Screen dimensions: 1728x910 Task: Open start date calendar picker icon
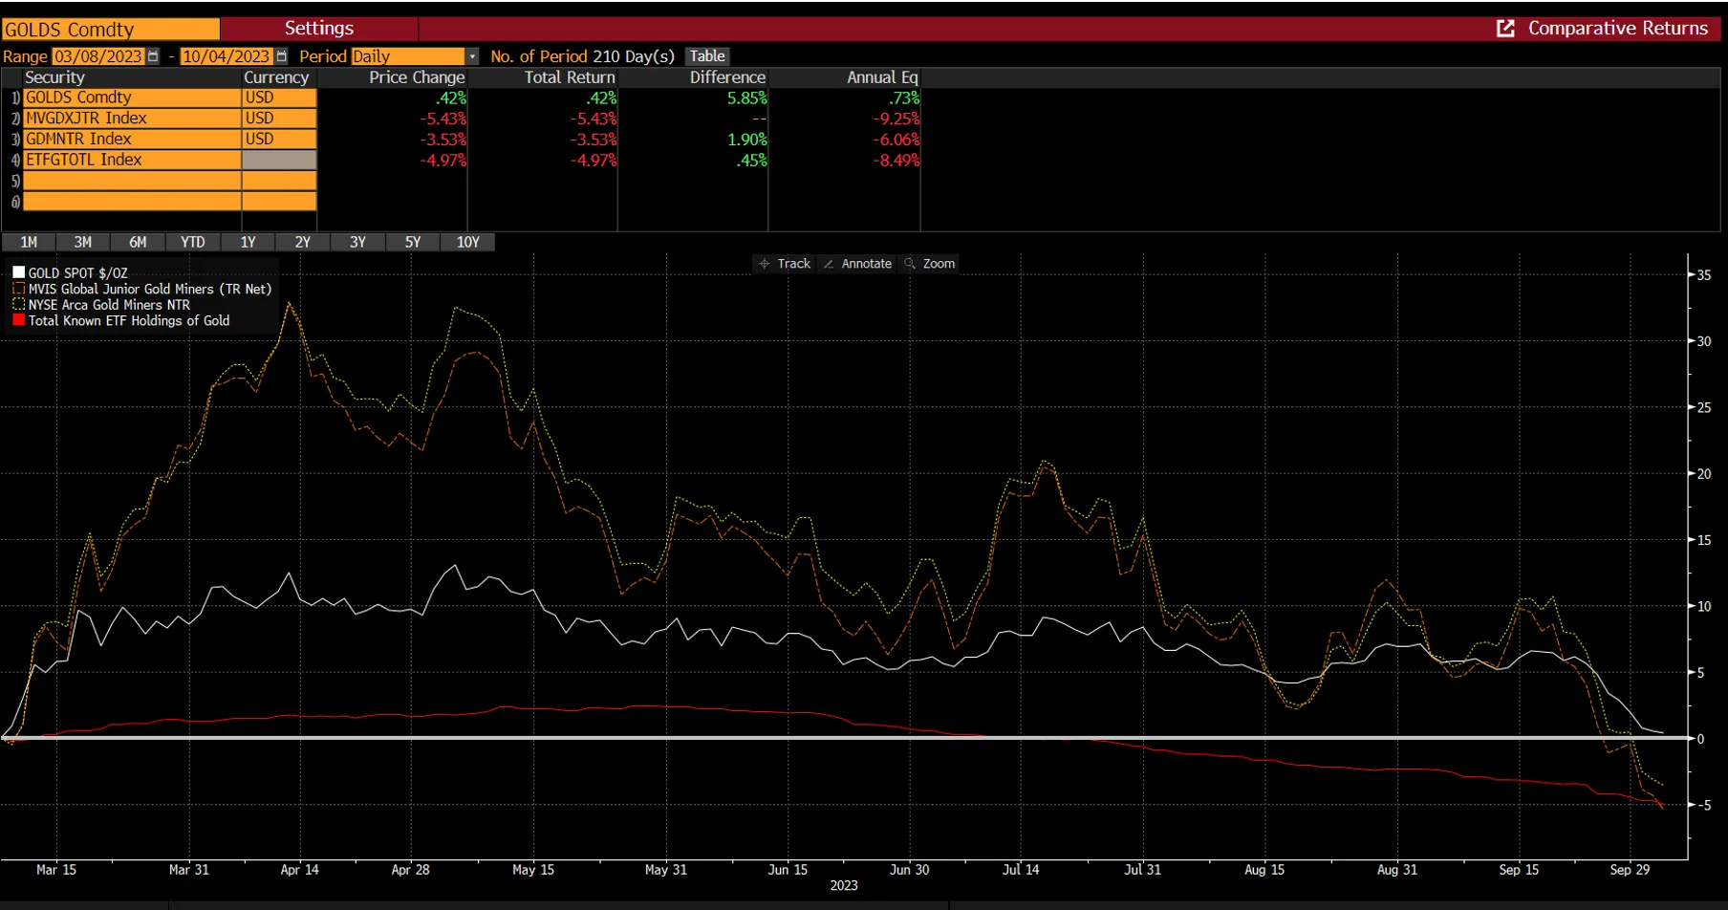coord(153,56)
